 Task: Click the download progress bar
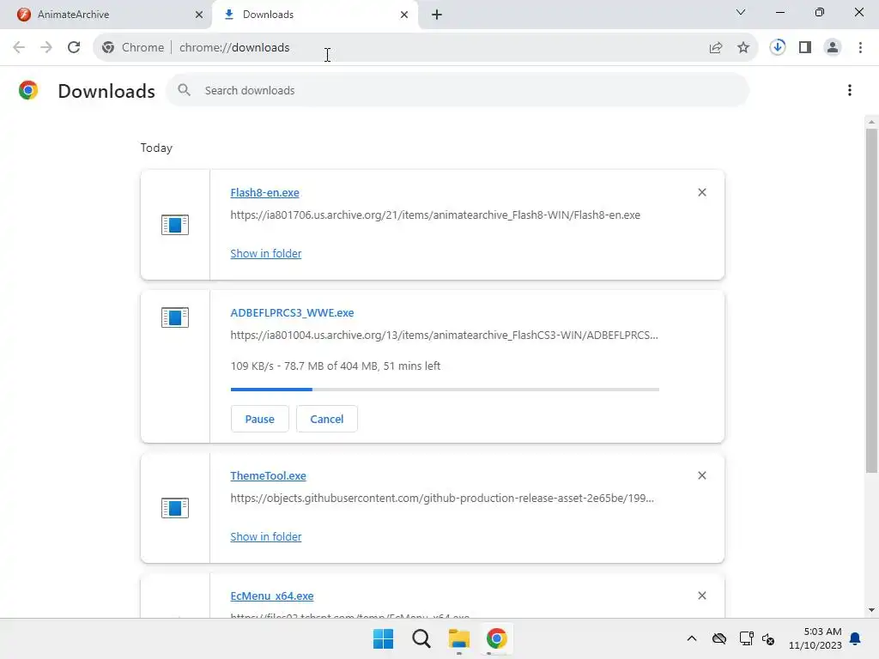point(445,389)
